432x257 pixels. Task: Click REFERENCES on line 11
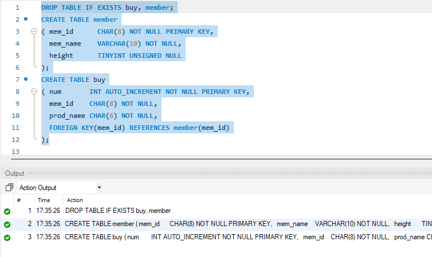[x=150, y=128]
